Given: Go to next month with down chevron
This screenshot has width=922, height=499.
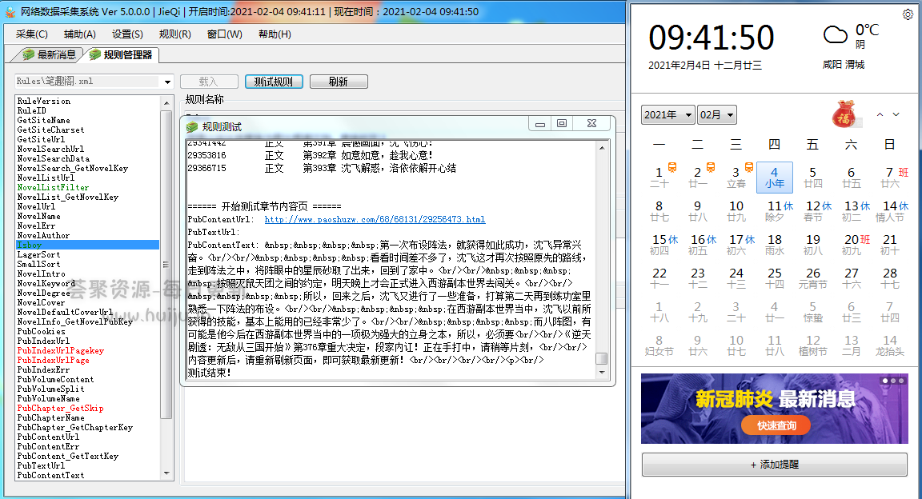Looking at the screenshot, I should click(x=896, y=114).
